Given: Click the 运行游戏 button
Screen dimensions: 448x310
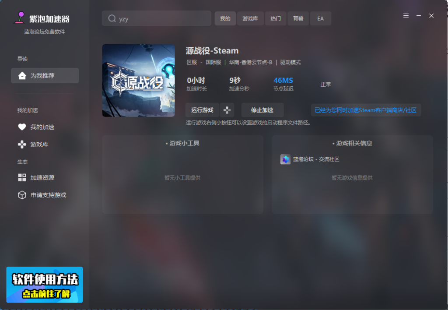Looking at the screenshot, I should point(202,110).
